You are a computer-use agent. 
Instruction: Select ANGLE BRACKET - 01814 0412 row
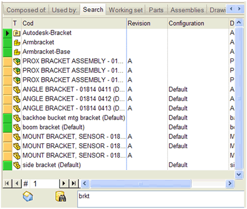click(119, 99)
